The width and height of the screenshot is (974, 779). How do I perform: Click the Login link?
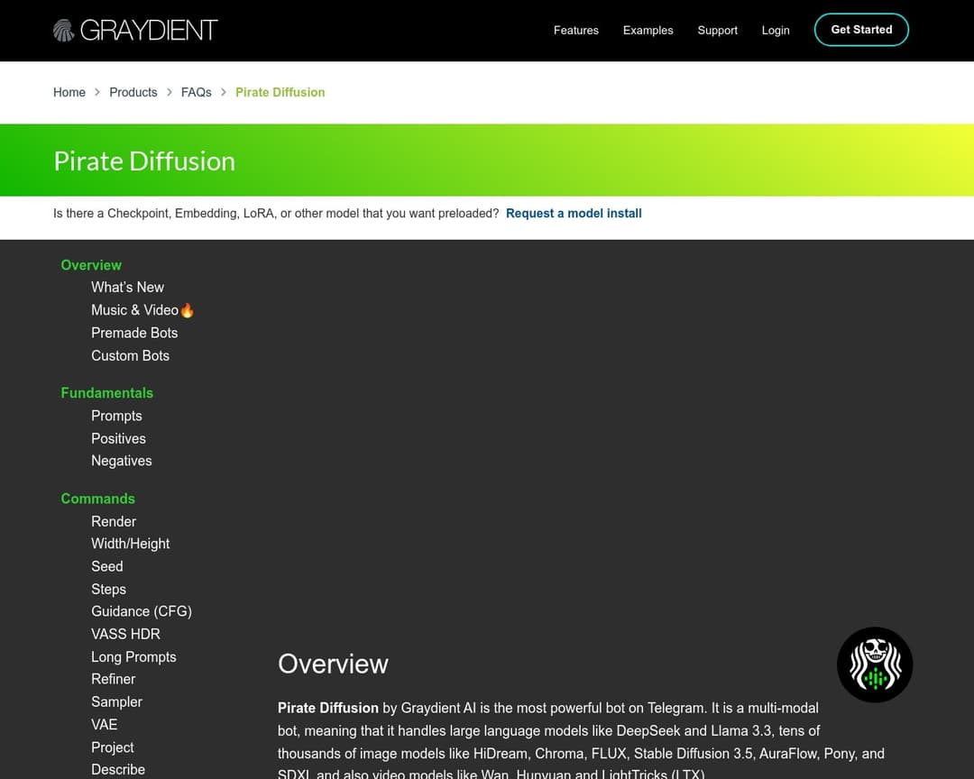(775, 30)
